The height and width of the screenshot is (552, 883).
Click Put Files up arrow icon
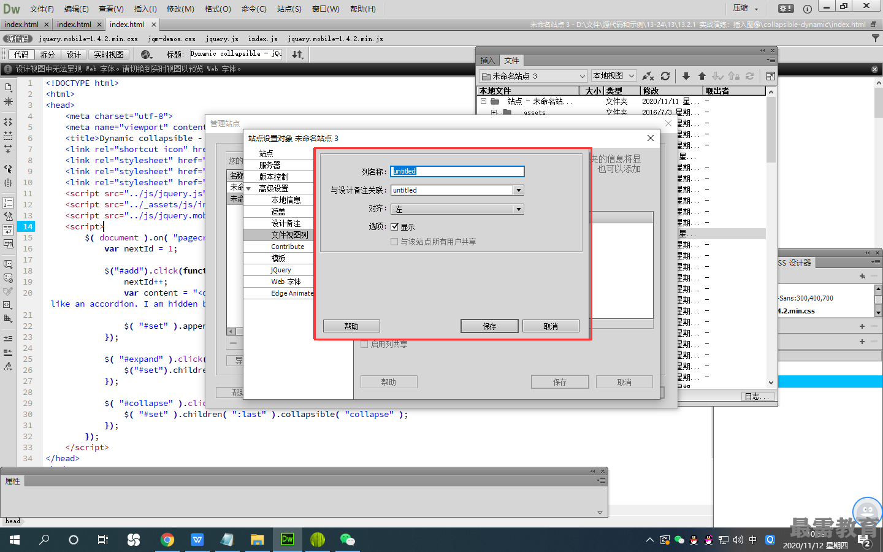(x=701, y=76)
